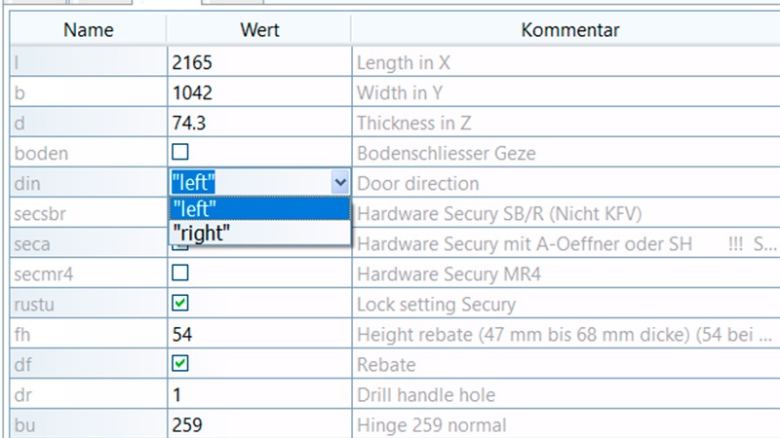
Task: Click the comment "Door direction"
Action: tap(418, 184)
